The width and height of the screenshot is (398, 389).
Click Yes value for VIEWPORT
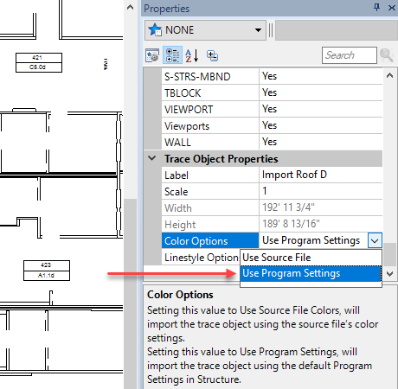[269, 109]
